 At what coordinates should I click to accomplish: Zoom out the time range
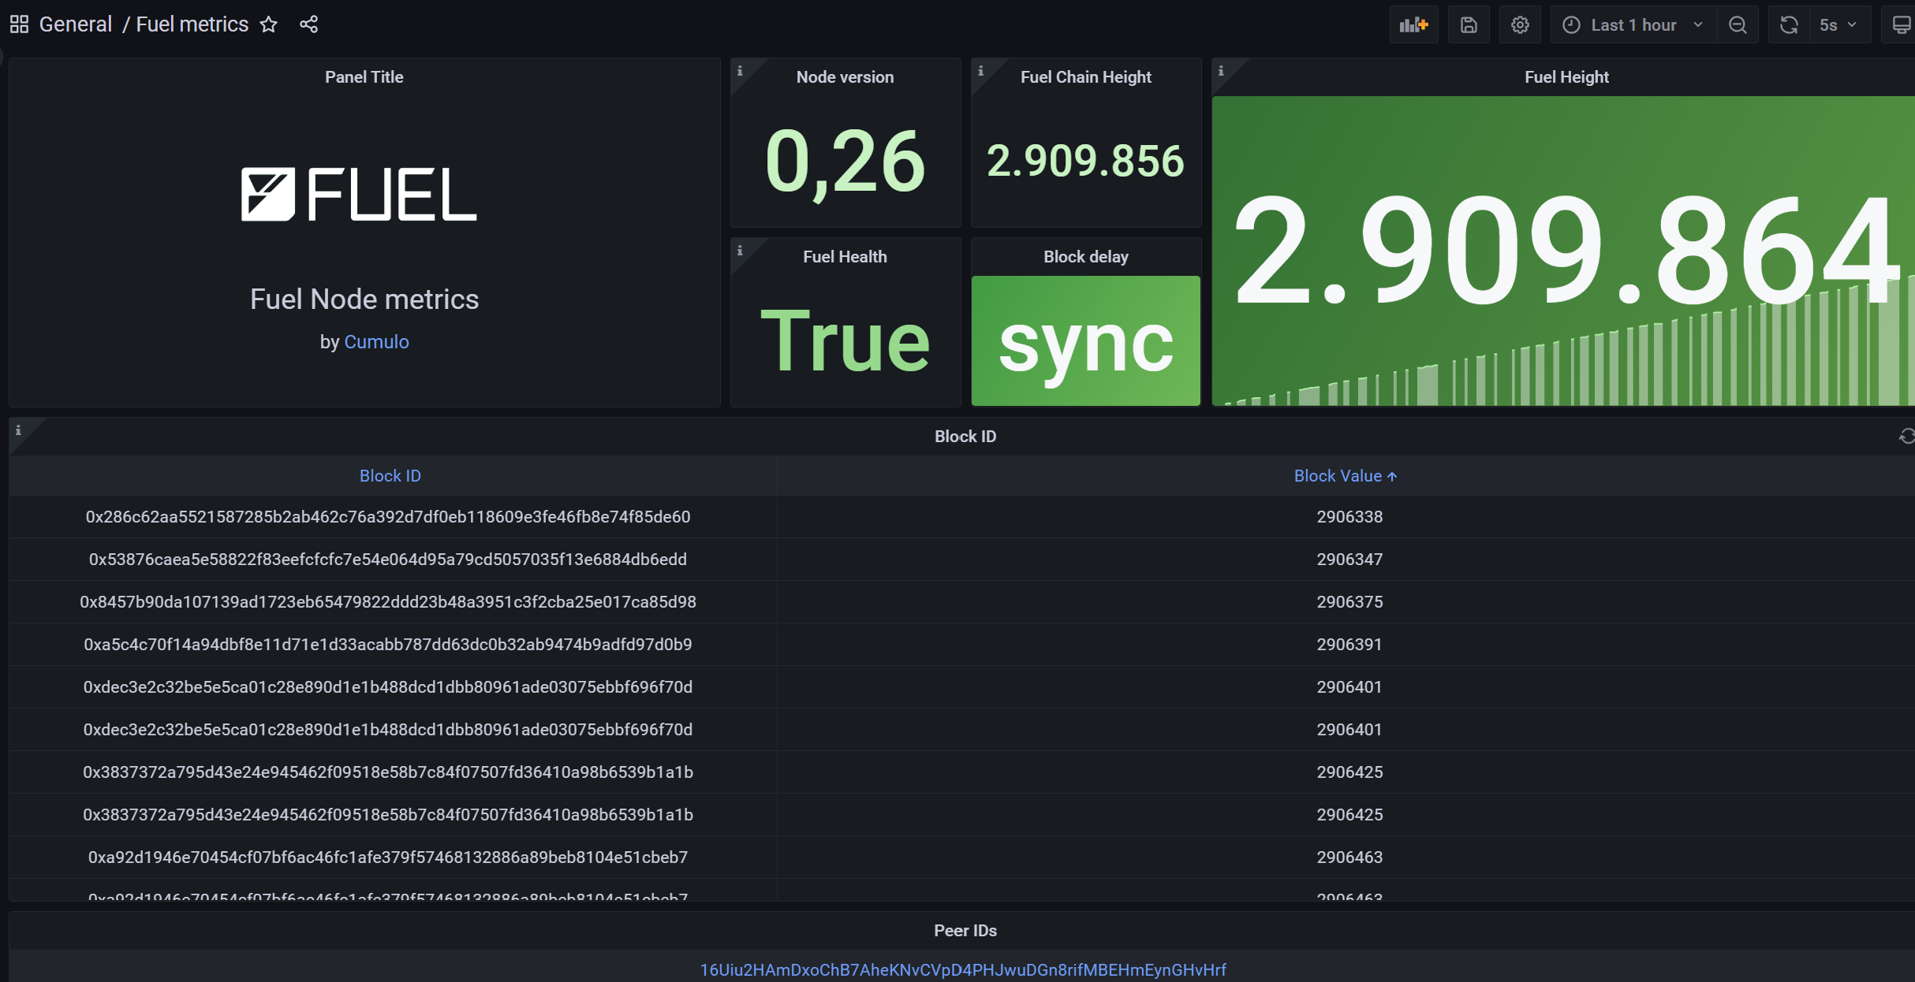(x=1738, y=25)
